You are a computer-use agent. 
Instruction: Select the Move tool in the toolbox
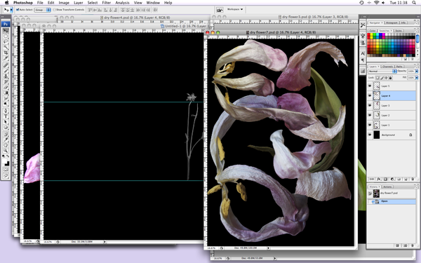(6, 31)
